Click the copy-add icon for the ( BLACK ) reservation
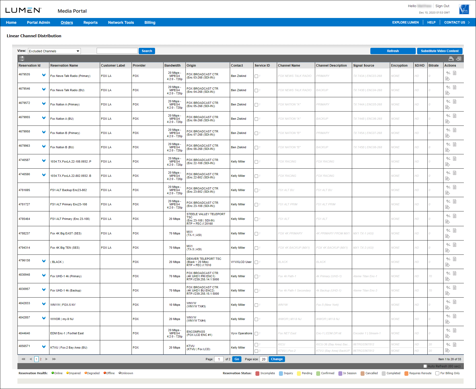The image size is (476, 389). 447,265
